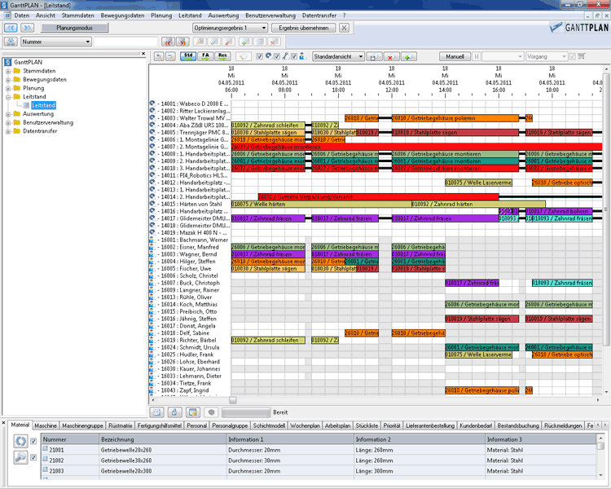
Task: Click the magnifier search icon in Material panel
Action: (x=20, y=457)
